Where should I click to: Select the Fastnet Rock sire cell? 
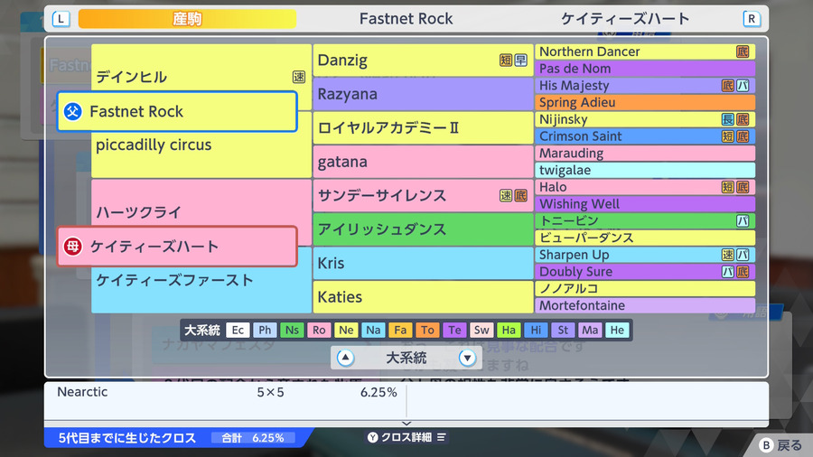(177, 111)
